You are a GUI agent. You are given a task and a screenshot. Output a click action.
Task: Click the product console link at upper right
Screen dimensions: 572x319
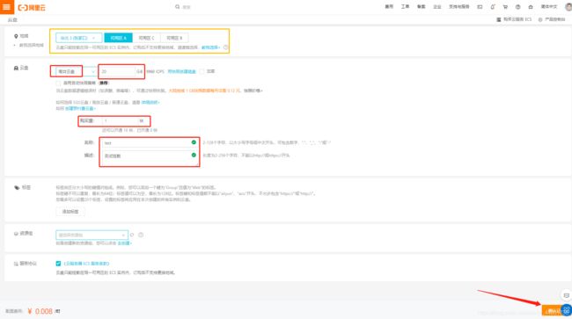(552, 19)
